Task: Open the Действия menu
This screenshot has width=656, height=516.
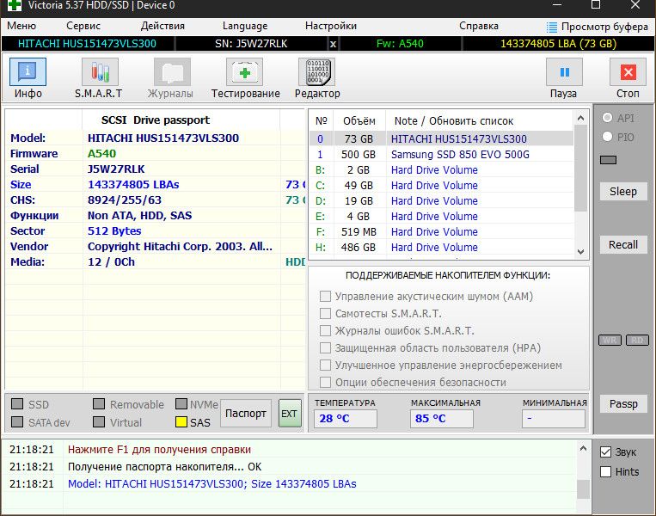Action: click(162, 26)
